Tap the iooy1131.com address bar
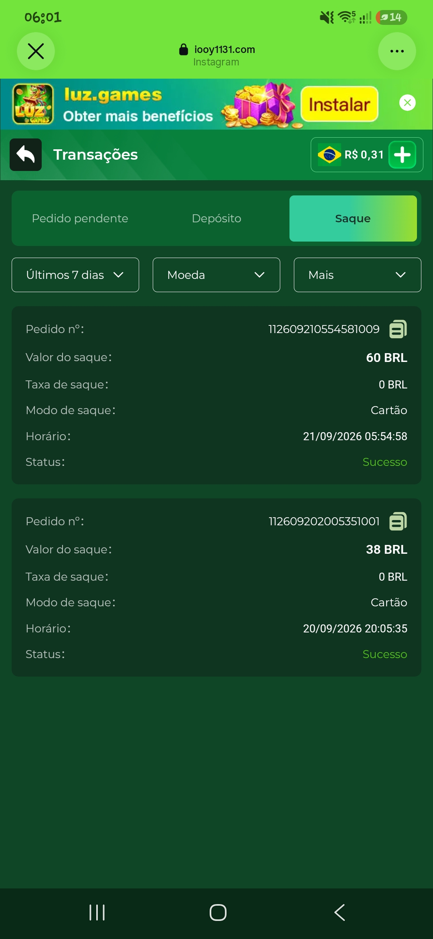 (216, 55)
